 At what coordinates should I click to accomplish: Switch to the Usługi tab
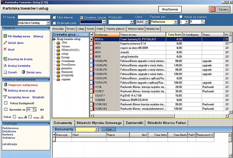81,29
